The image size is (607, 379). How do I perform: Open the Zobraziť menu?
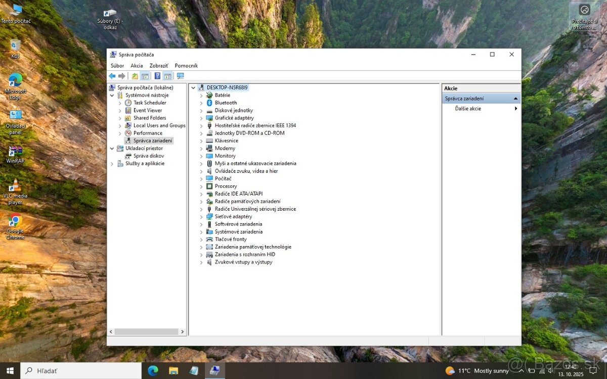[x=159, y=66]
